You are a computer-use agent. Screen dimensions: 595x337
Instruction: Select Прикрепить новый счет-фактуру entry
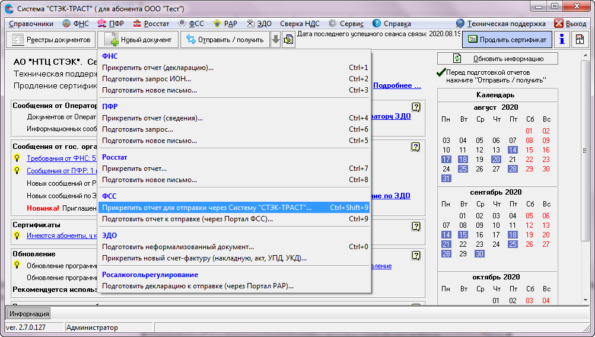click(x=234, y=258)
